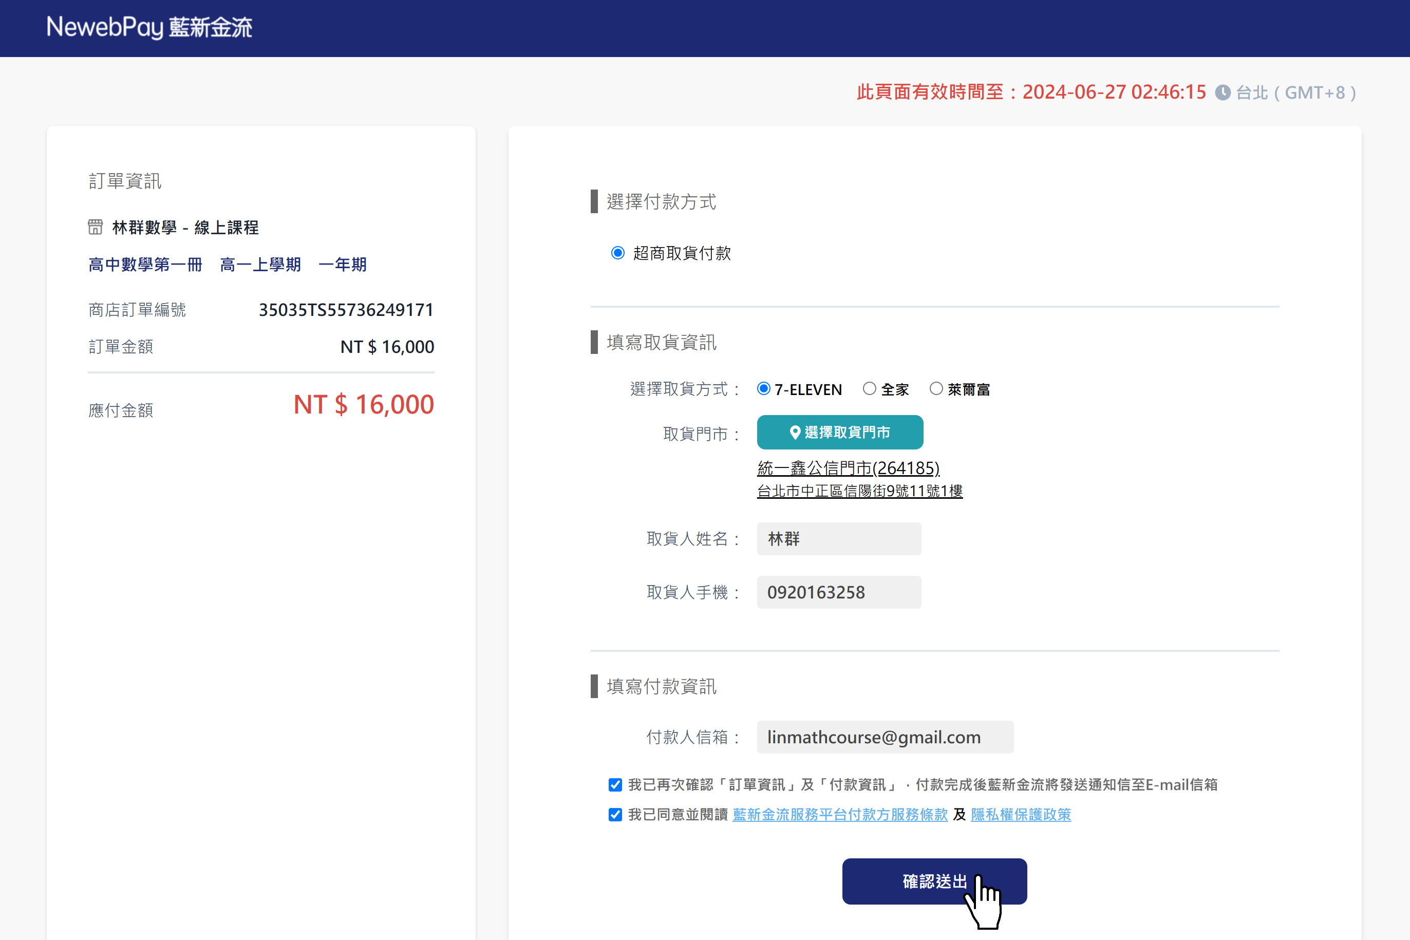This screenshot has height=940, width=1410.
Task: Choose 7-ELEVEN as pickup method
Action: (763, 389)
